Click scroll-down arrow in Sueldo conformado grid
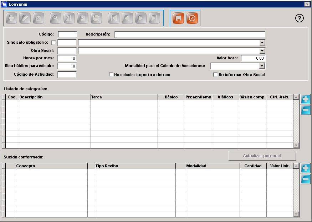The image size is (312, 222). [x=296, y=214]
